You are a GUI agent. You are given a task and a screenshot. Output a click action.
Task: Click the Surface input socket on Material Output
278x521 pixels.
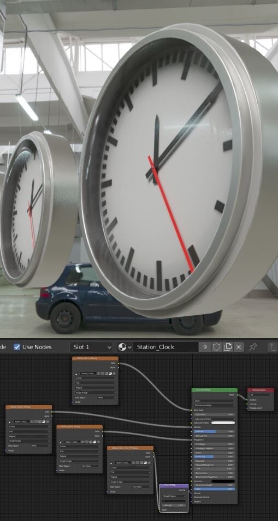[247, 400]
